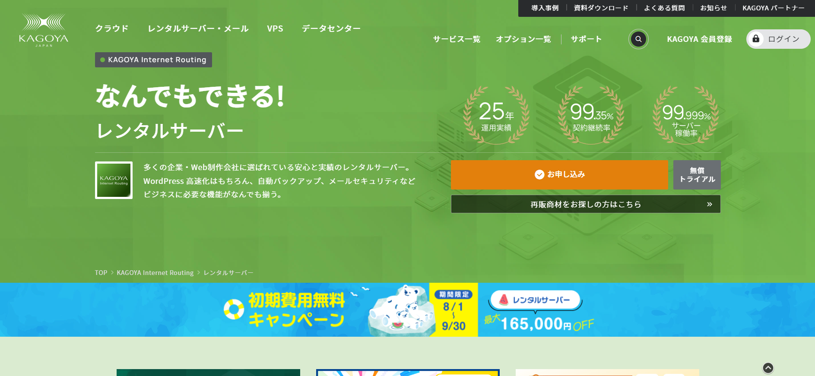The width and height of the screenshot is (815, 376).
Task: Click the scroll-to-top arrow icon
Action: [x=768, y=368]
